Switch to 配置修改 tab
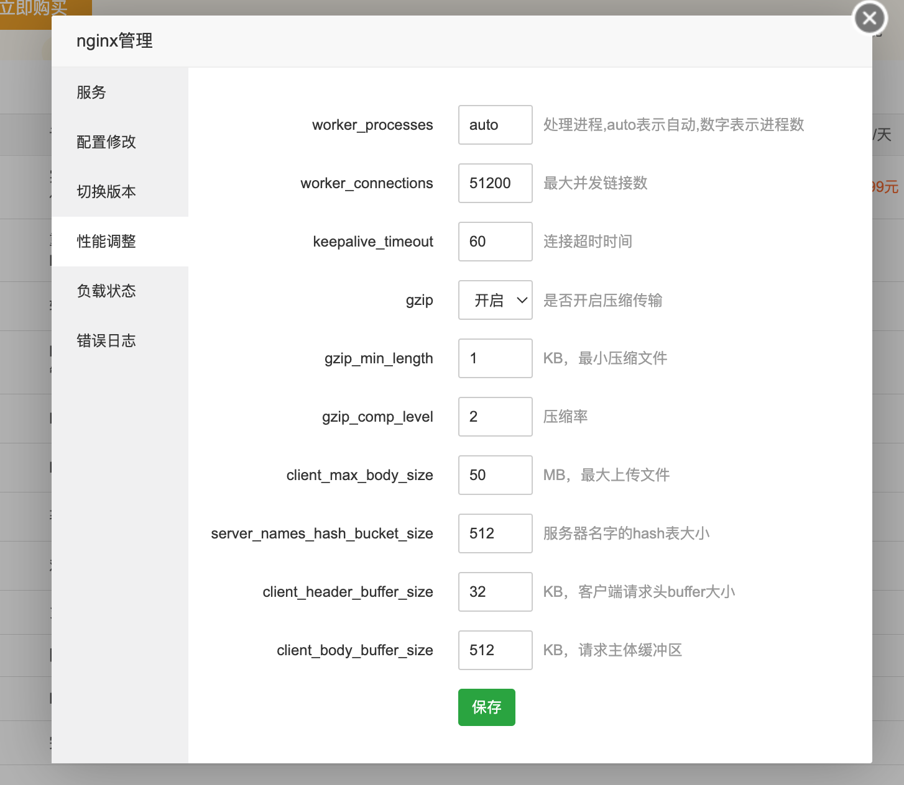This screenshot has height=785, width=904. pyautogui.click(x=119, y=142)
